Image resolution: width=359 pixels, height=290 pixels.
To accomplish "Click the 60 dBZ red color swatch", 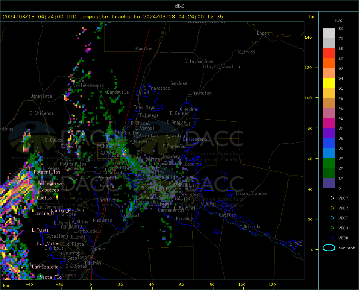I will click(x=329, y=53).
